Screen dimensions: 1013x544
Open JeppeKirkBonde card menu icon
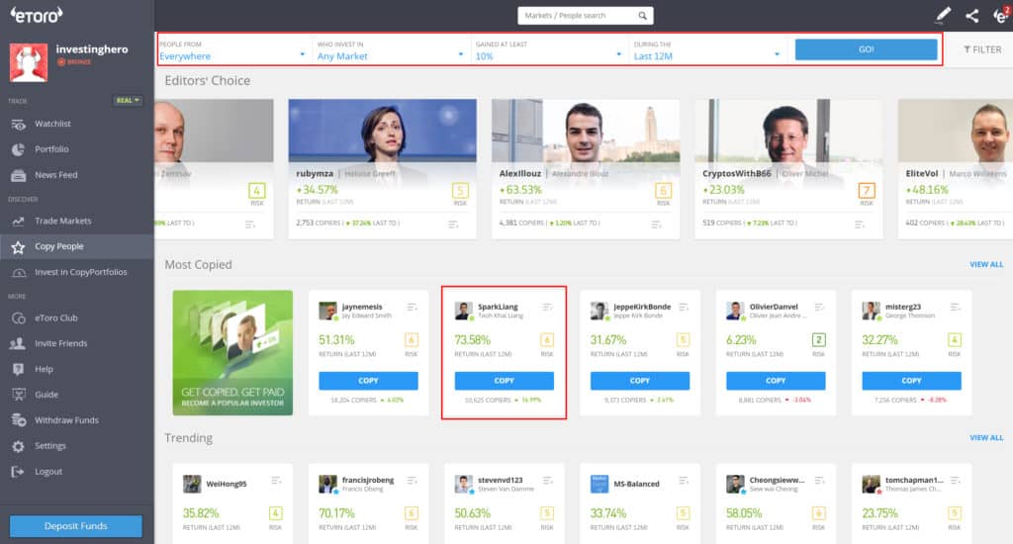684,307
